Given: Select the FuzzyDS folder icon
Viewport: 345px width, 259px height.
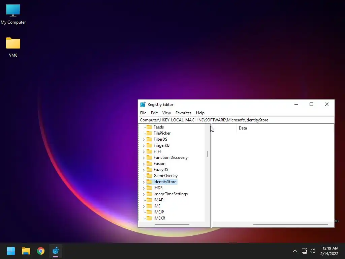Looking at the screenshot, I should pyautogui.click(x=149, y=169).
